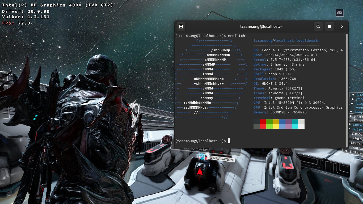Select the Resolution: 1366x768 line
Screen dimensions: 363x204
[x=275, y=79]
